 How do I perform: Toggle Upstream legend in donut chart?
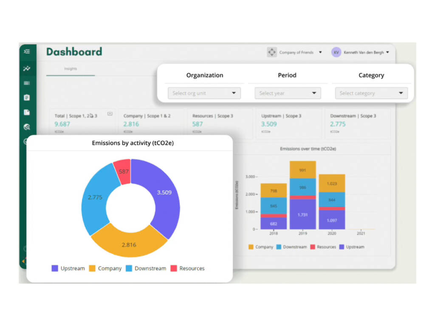68,268
